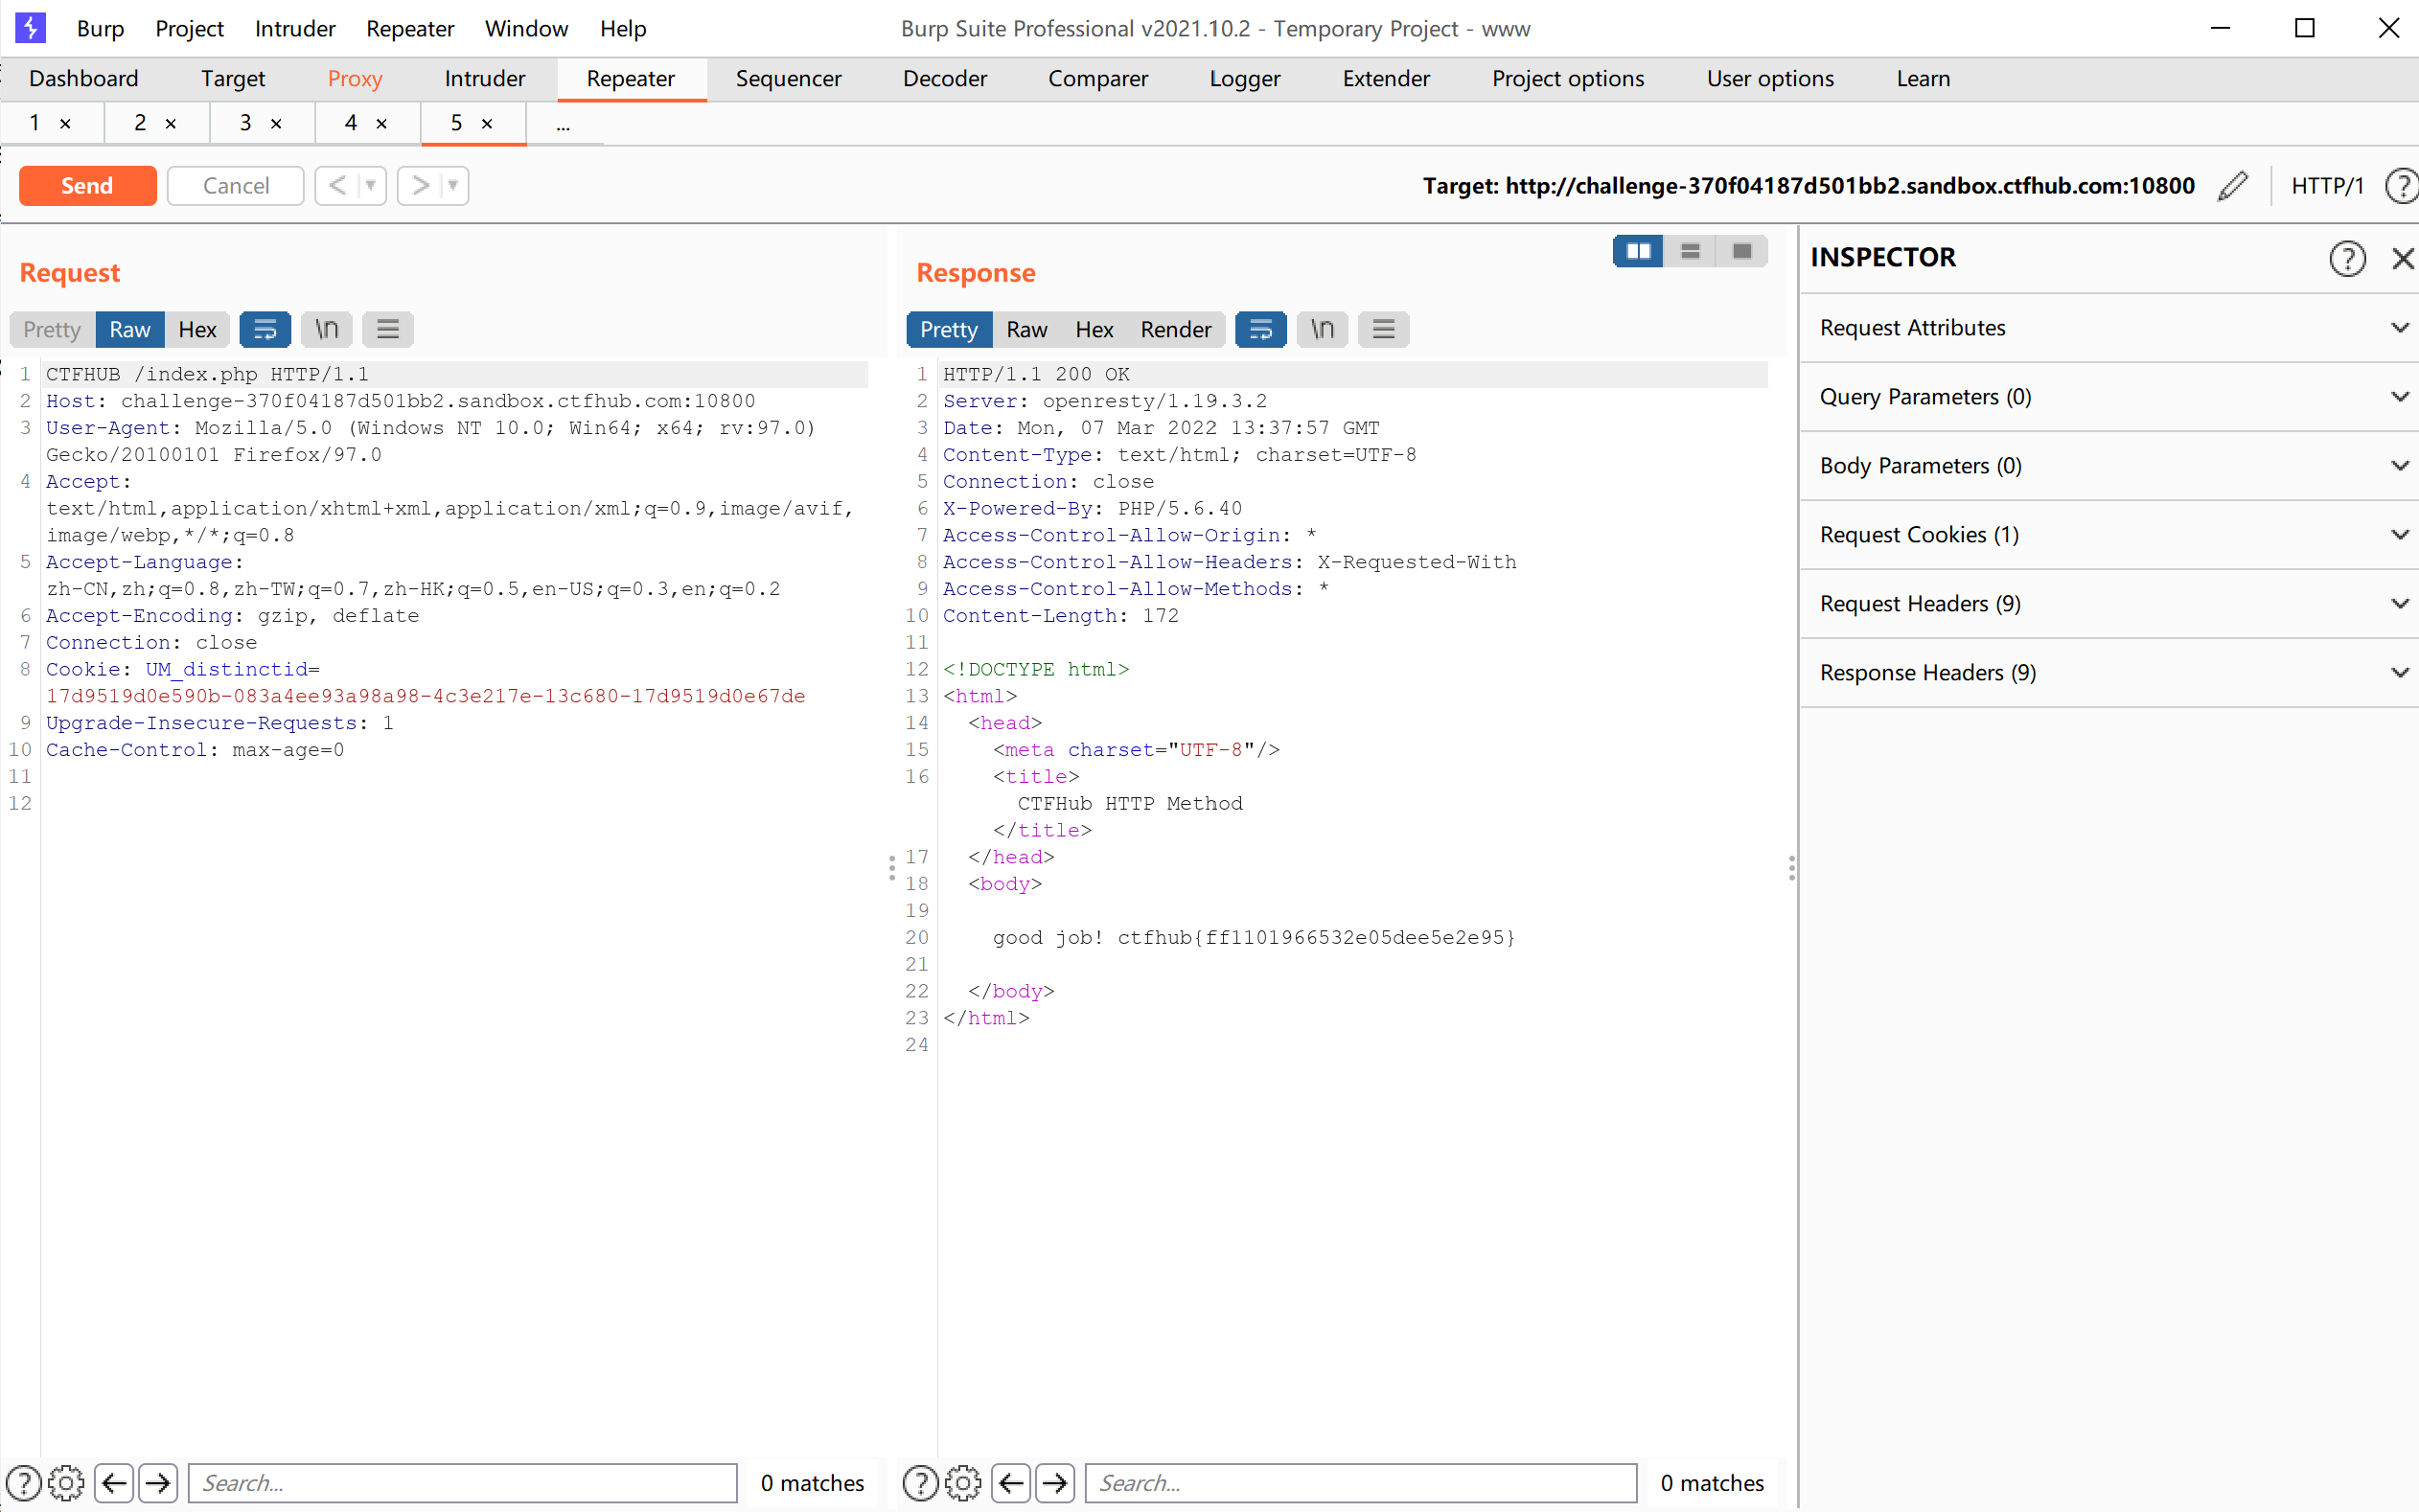The image size is (2419, 1512).
Task: Go forward to next request in history
Action: 420,186
